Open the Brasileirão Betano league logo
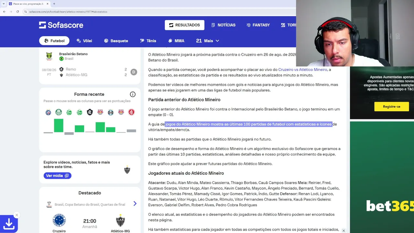This screenshot has height=233, width=414. [49, 56]
